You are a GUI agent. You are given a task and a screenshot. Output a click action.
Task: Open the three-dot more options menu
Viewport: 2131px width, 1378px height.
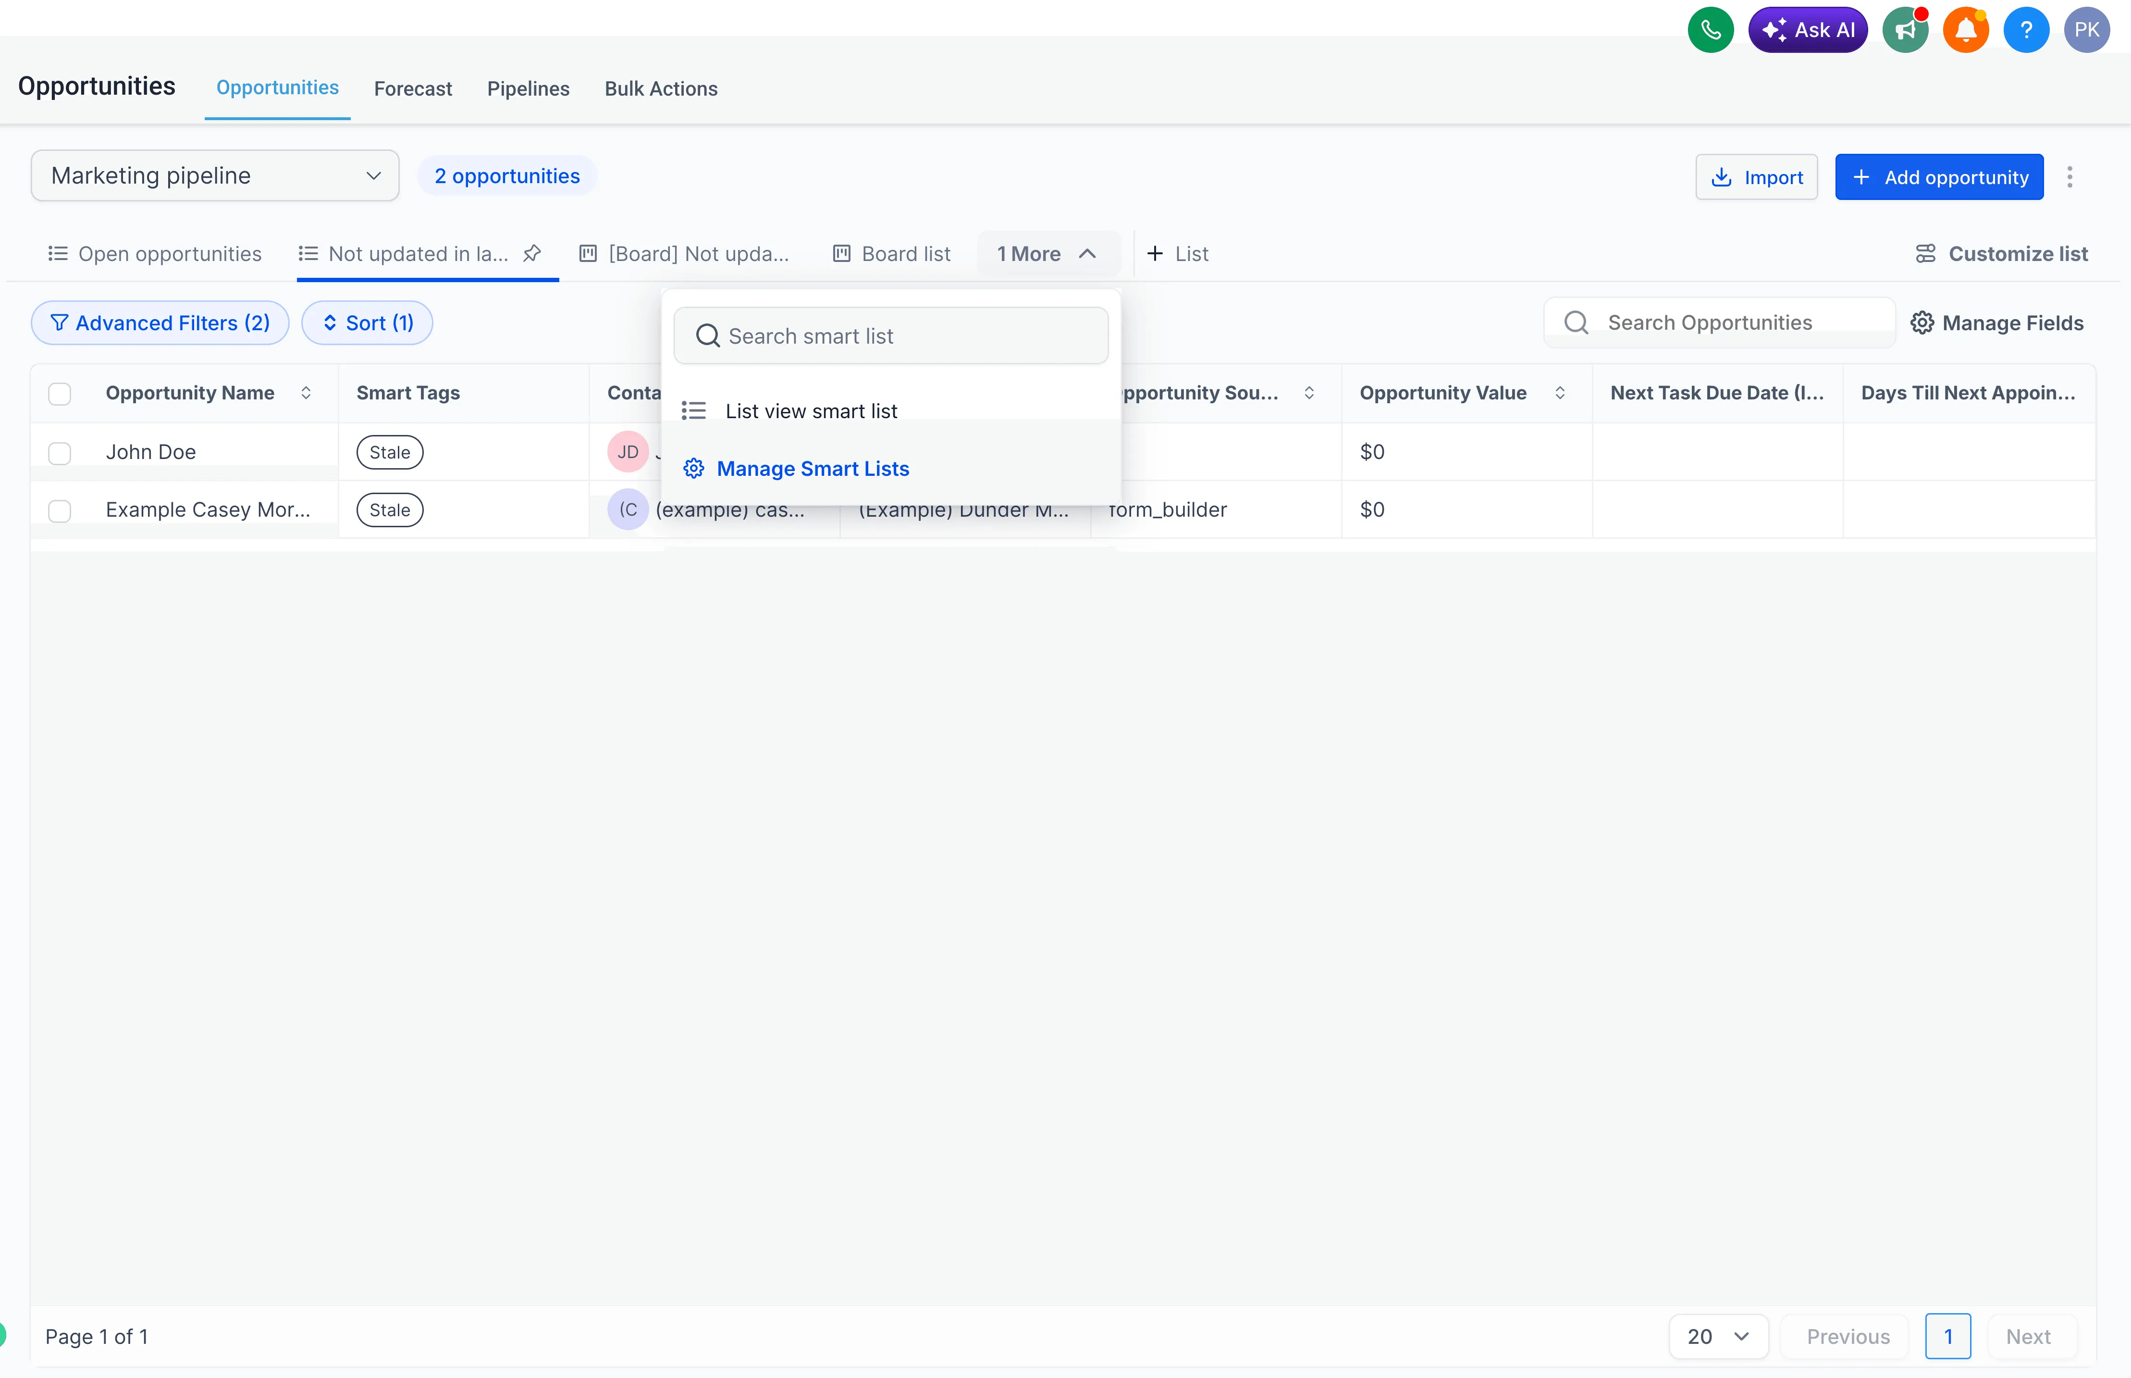2069,177
